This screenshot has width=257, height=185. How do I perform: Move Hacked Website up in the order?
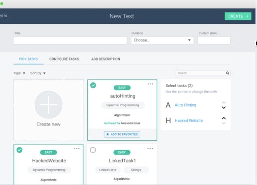(x=223, y=118)
